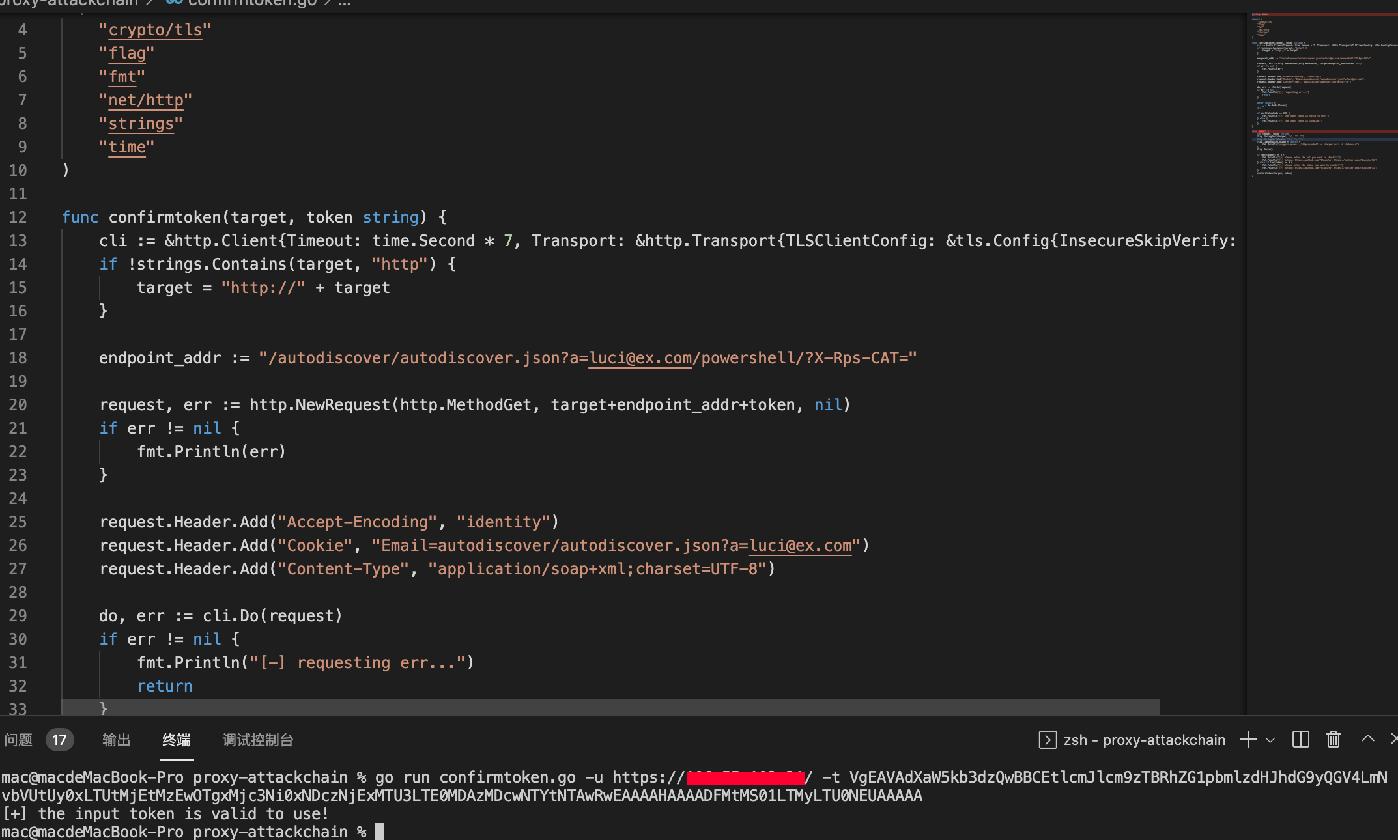Split the terminal panel
Viewport: 1398px width, 840px height.
tap(1300, 740)
